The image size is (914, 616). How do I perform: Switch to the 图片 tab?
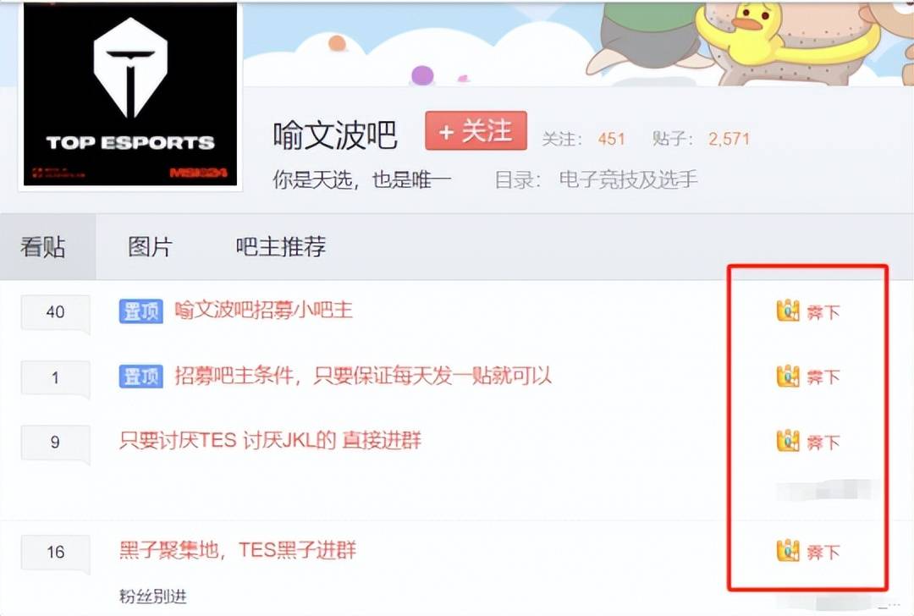(x=150, y=246)
